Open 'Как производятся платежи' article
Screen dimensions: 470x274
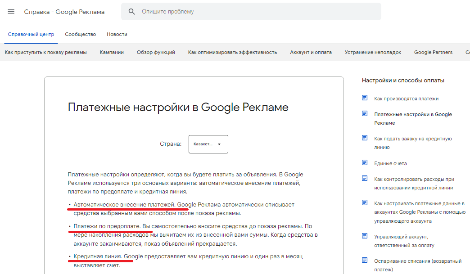tap(406, 99)
